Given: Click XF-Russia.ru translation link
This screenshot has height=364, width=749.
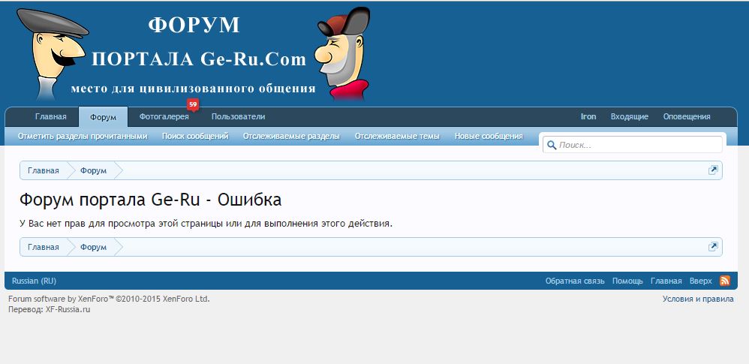Looking at the screenshot, I should [x=68, y=309].
